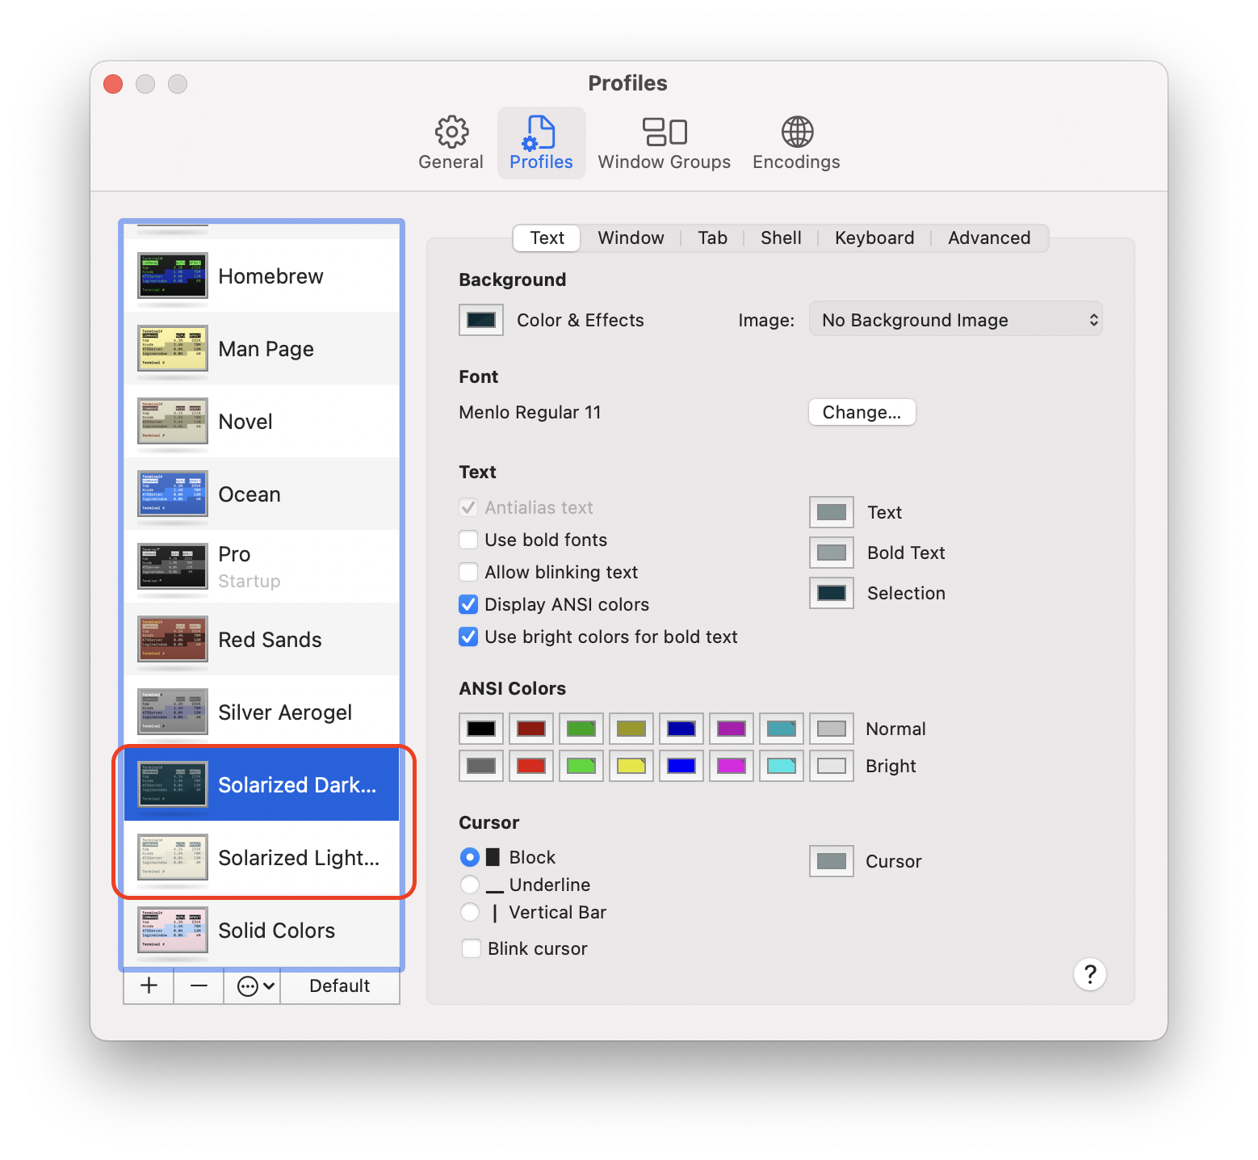Open the Cursor color swatch

point(832,861)
